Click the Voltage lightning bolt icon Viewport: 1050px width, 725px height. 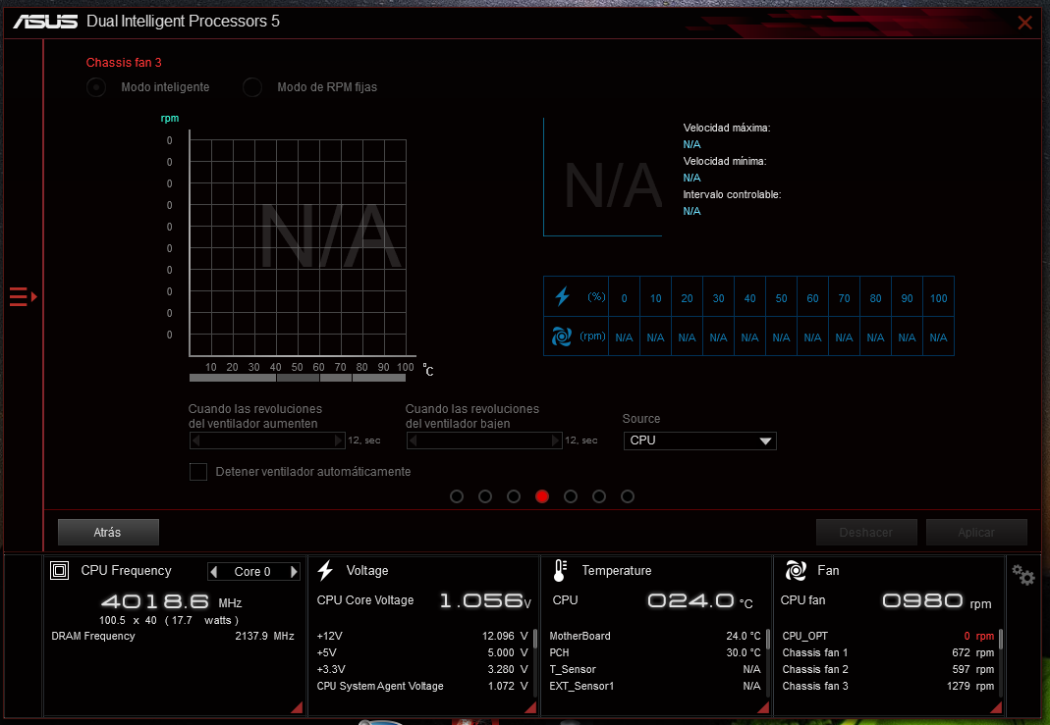325,571
